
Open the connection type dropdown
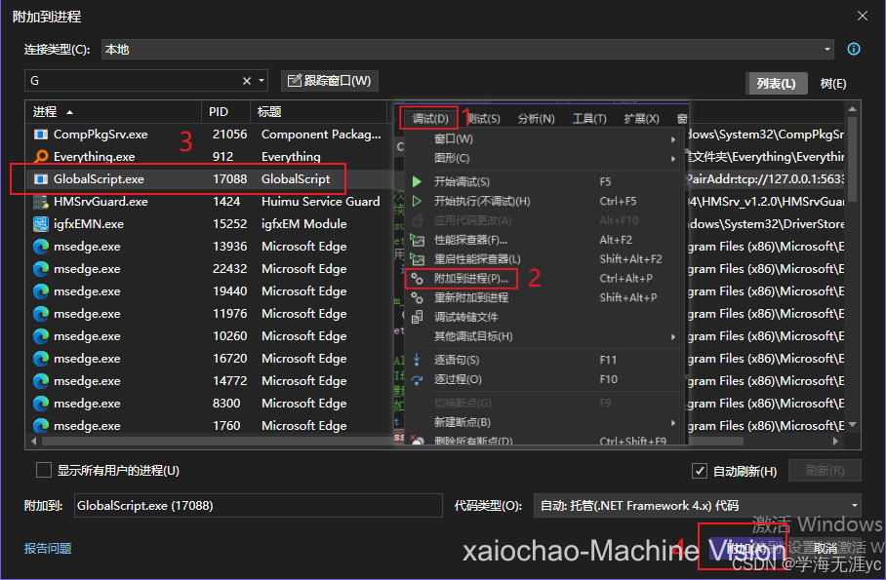(x=827, y=49)
